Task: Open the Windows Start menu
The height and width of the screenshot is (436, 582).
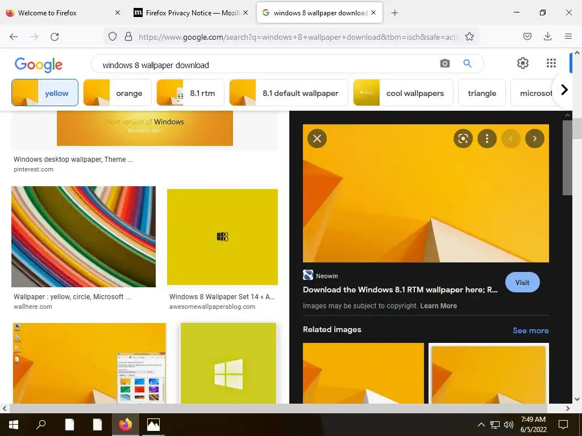Action: [x=14, y=425]
